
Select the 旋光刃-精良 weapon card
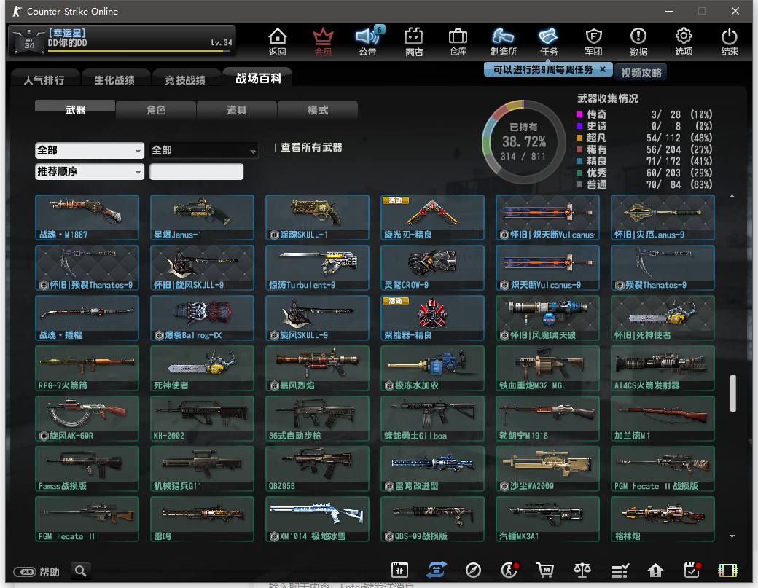[x=432, y=217]
